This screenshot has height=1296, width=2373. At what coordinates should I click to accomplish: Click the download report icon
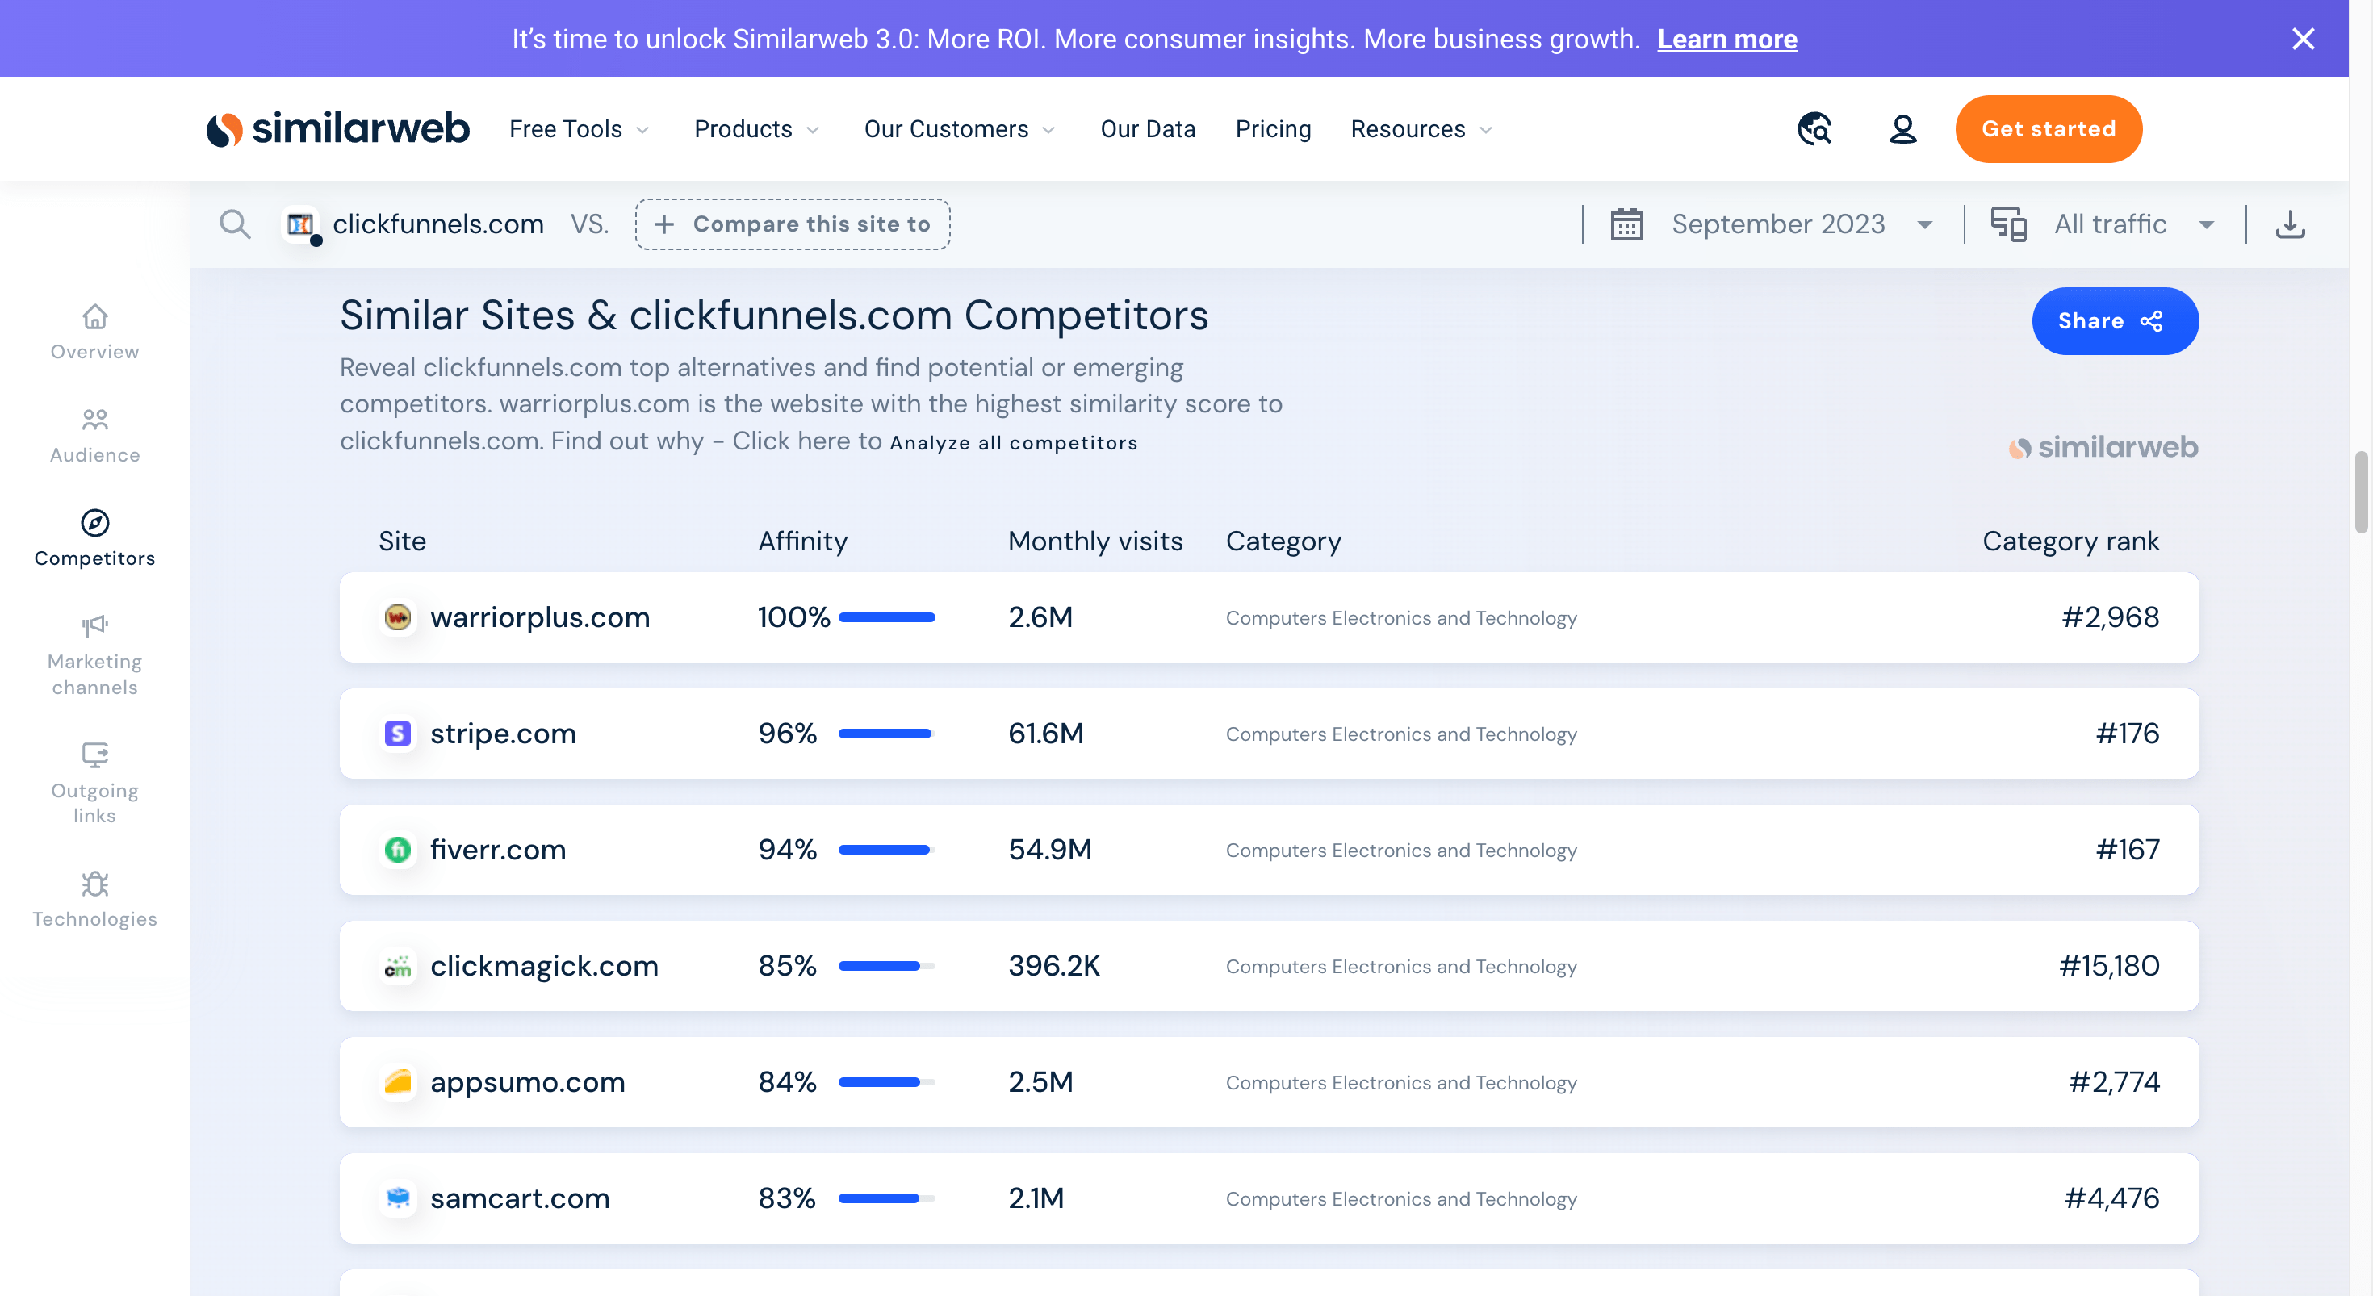coord(2289,224)
